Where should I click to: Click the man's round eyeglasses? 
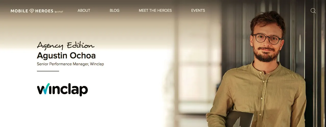(267, 39)
